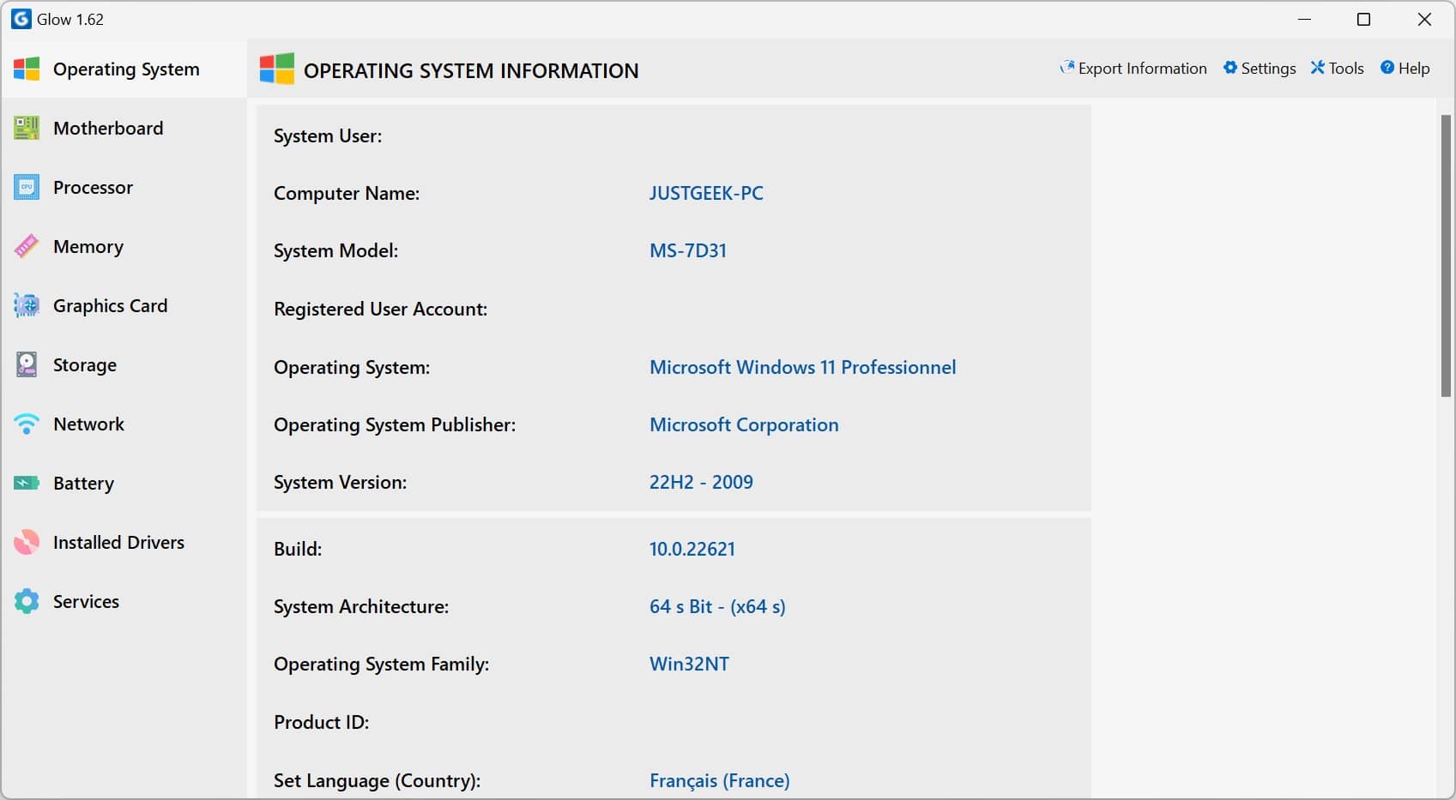
Task: Click the Help question mark icon
Action: [x=1387, y=68]
